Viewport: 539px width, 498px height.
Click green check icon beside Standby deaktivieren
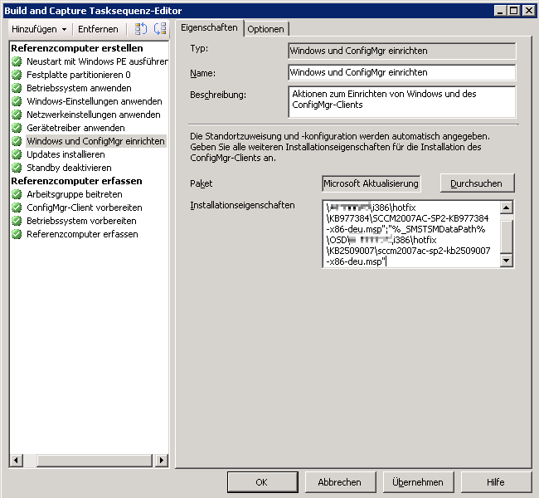pos(17,168)
